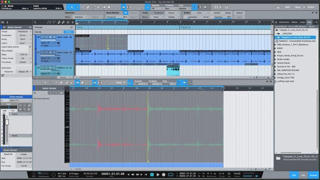Select Arrow tool in editor toolbar
Image resolution: width=320 pixels, height=180 pixels.
pyautogui.click(x=45, y=82)
